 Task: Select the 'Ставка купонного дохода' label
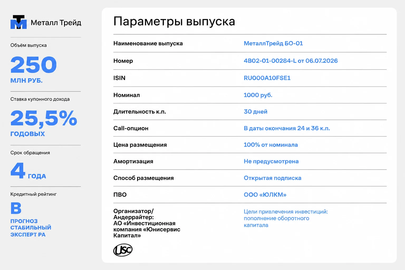(40, 99)
